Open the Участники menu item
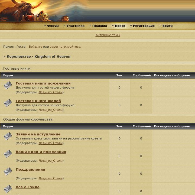The height and width of the screenshot is (195, 195). (75, 26)
